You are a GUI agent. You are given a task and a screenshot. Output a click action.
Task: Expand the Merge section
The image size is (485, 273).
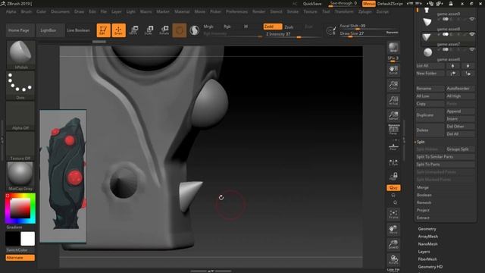(423, 187)
